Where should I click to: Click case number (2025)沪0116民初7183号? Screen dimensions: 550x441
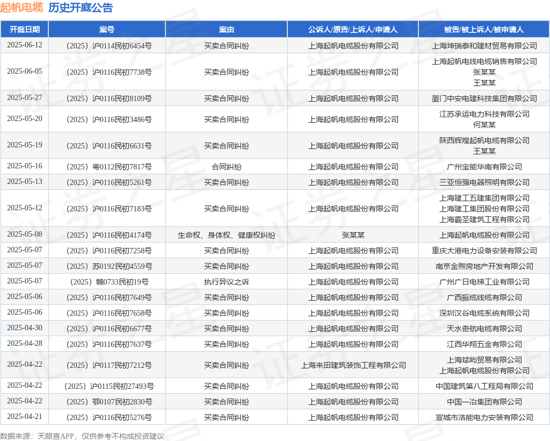pos(108,209)
